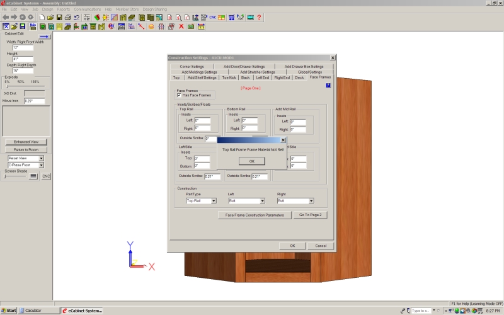Image resolution: width=504 pixels, height=315 pixels.
Task: Open the File menu
Action: coord(4,9)
